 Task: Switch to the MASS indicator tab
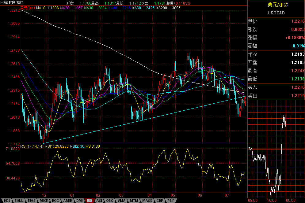click(x=147, y=201)
